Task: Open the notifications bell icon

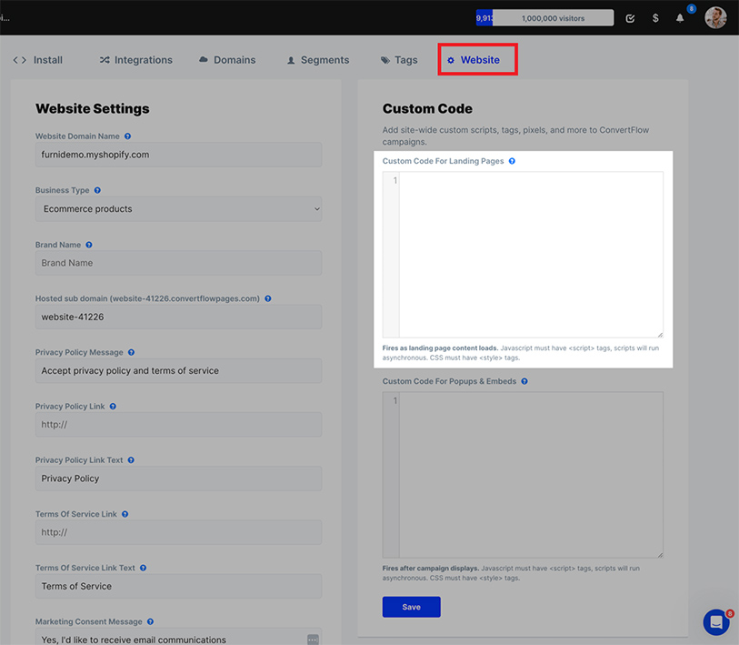Action: click(x=680, y=17)
